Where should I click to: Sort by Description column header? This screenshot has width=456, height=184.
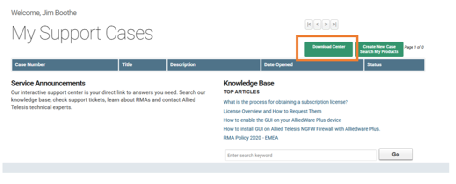pyautogui.click(x=214, y=65)
